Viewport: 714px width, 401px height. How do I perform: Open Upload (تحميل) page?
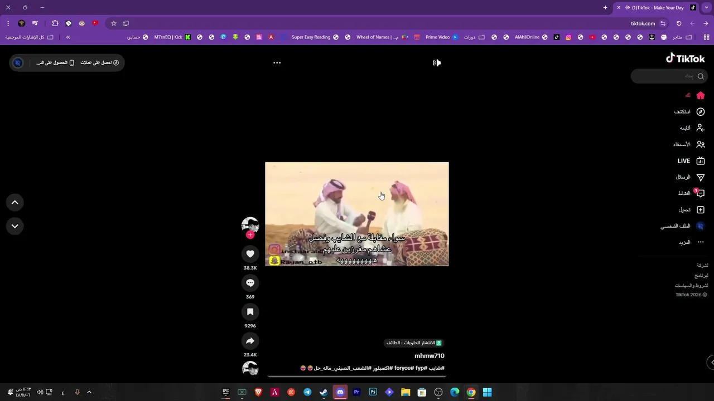691,210
